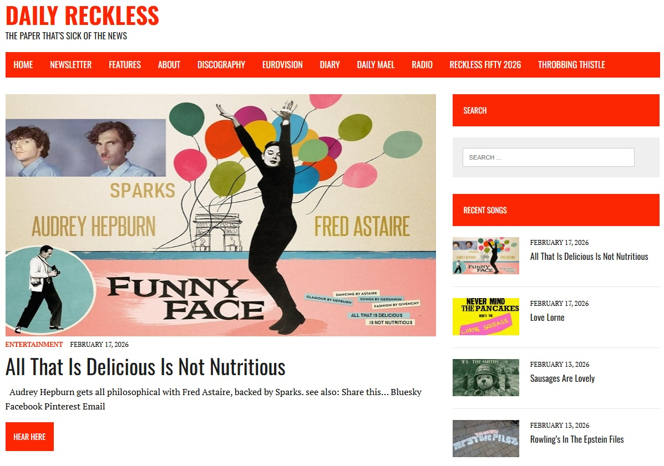
Task: Select Reckless Fifty 2026 in navigation
Action: (x=485, y=65)
